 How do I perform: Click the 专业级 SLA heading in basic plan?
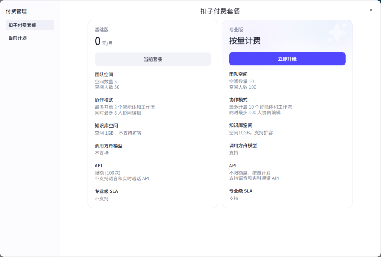pyautogui.click(x=106, y=191)
